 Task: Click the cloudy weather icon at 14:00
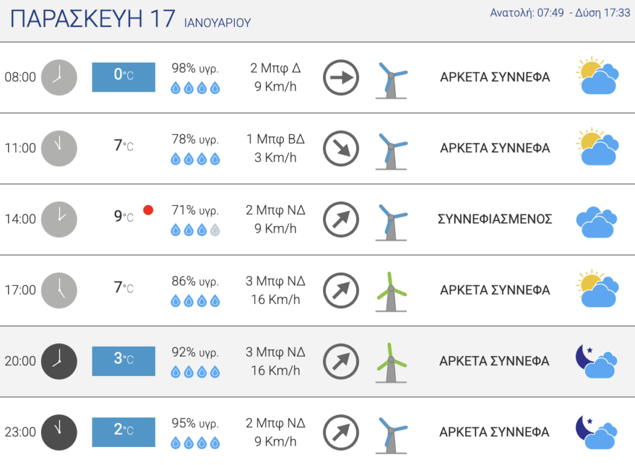[x=597, y=222]
